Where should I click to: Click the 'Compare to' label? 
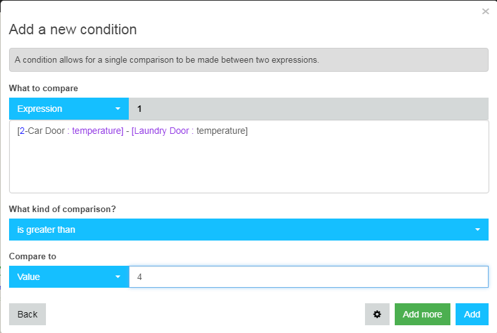point(32,256)
